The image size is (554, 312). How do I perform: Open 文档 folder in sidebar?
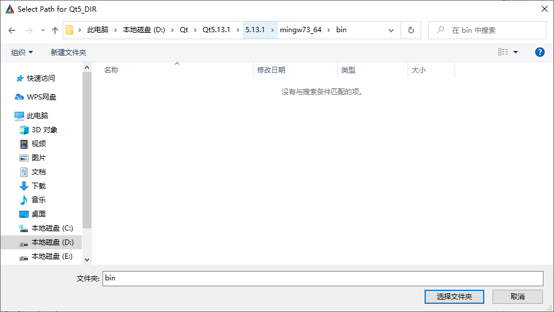pyautogui.click(x=39, y=172)
